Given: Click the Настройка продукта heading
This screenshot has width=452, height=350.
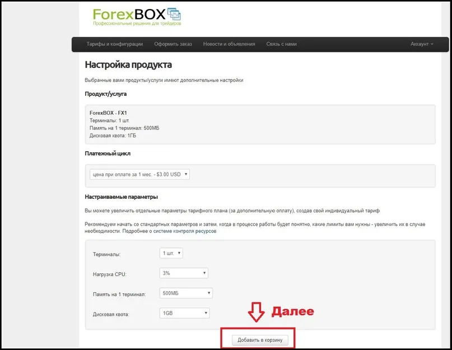Looking at the screenshot, I should point(128,64).
